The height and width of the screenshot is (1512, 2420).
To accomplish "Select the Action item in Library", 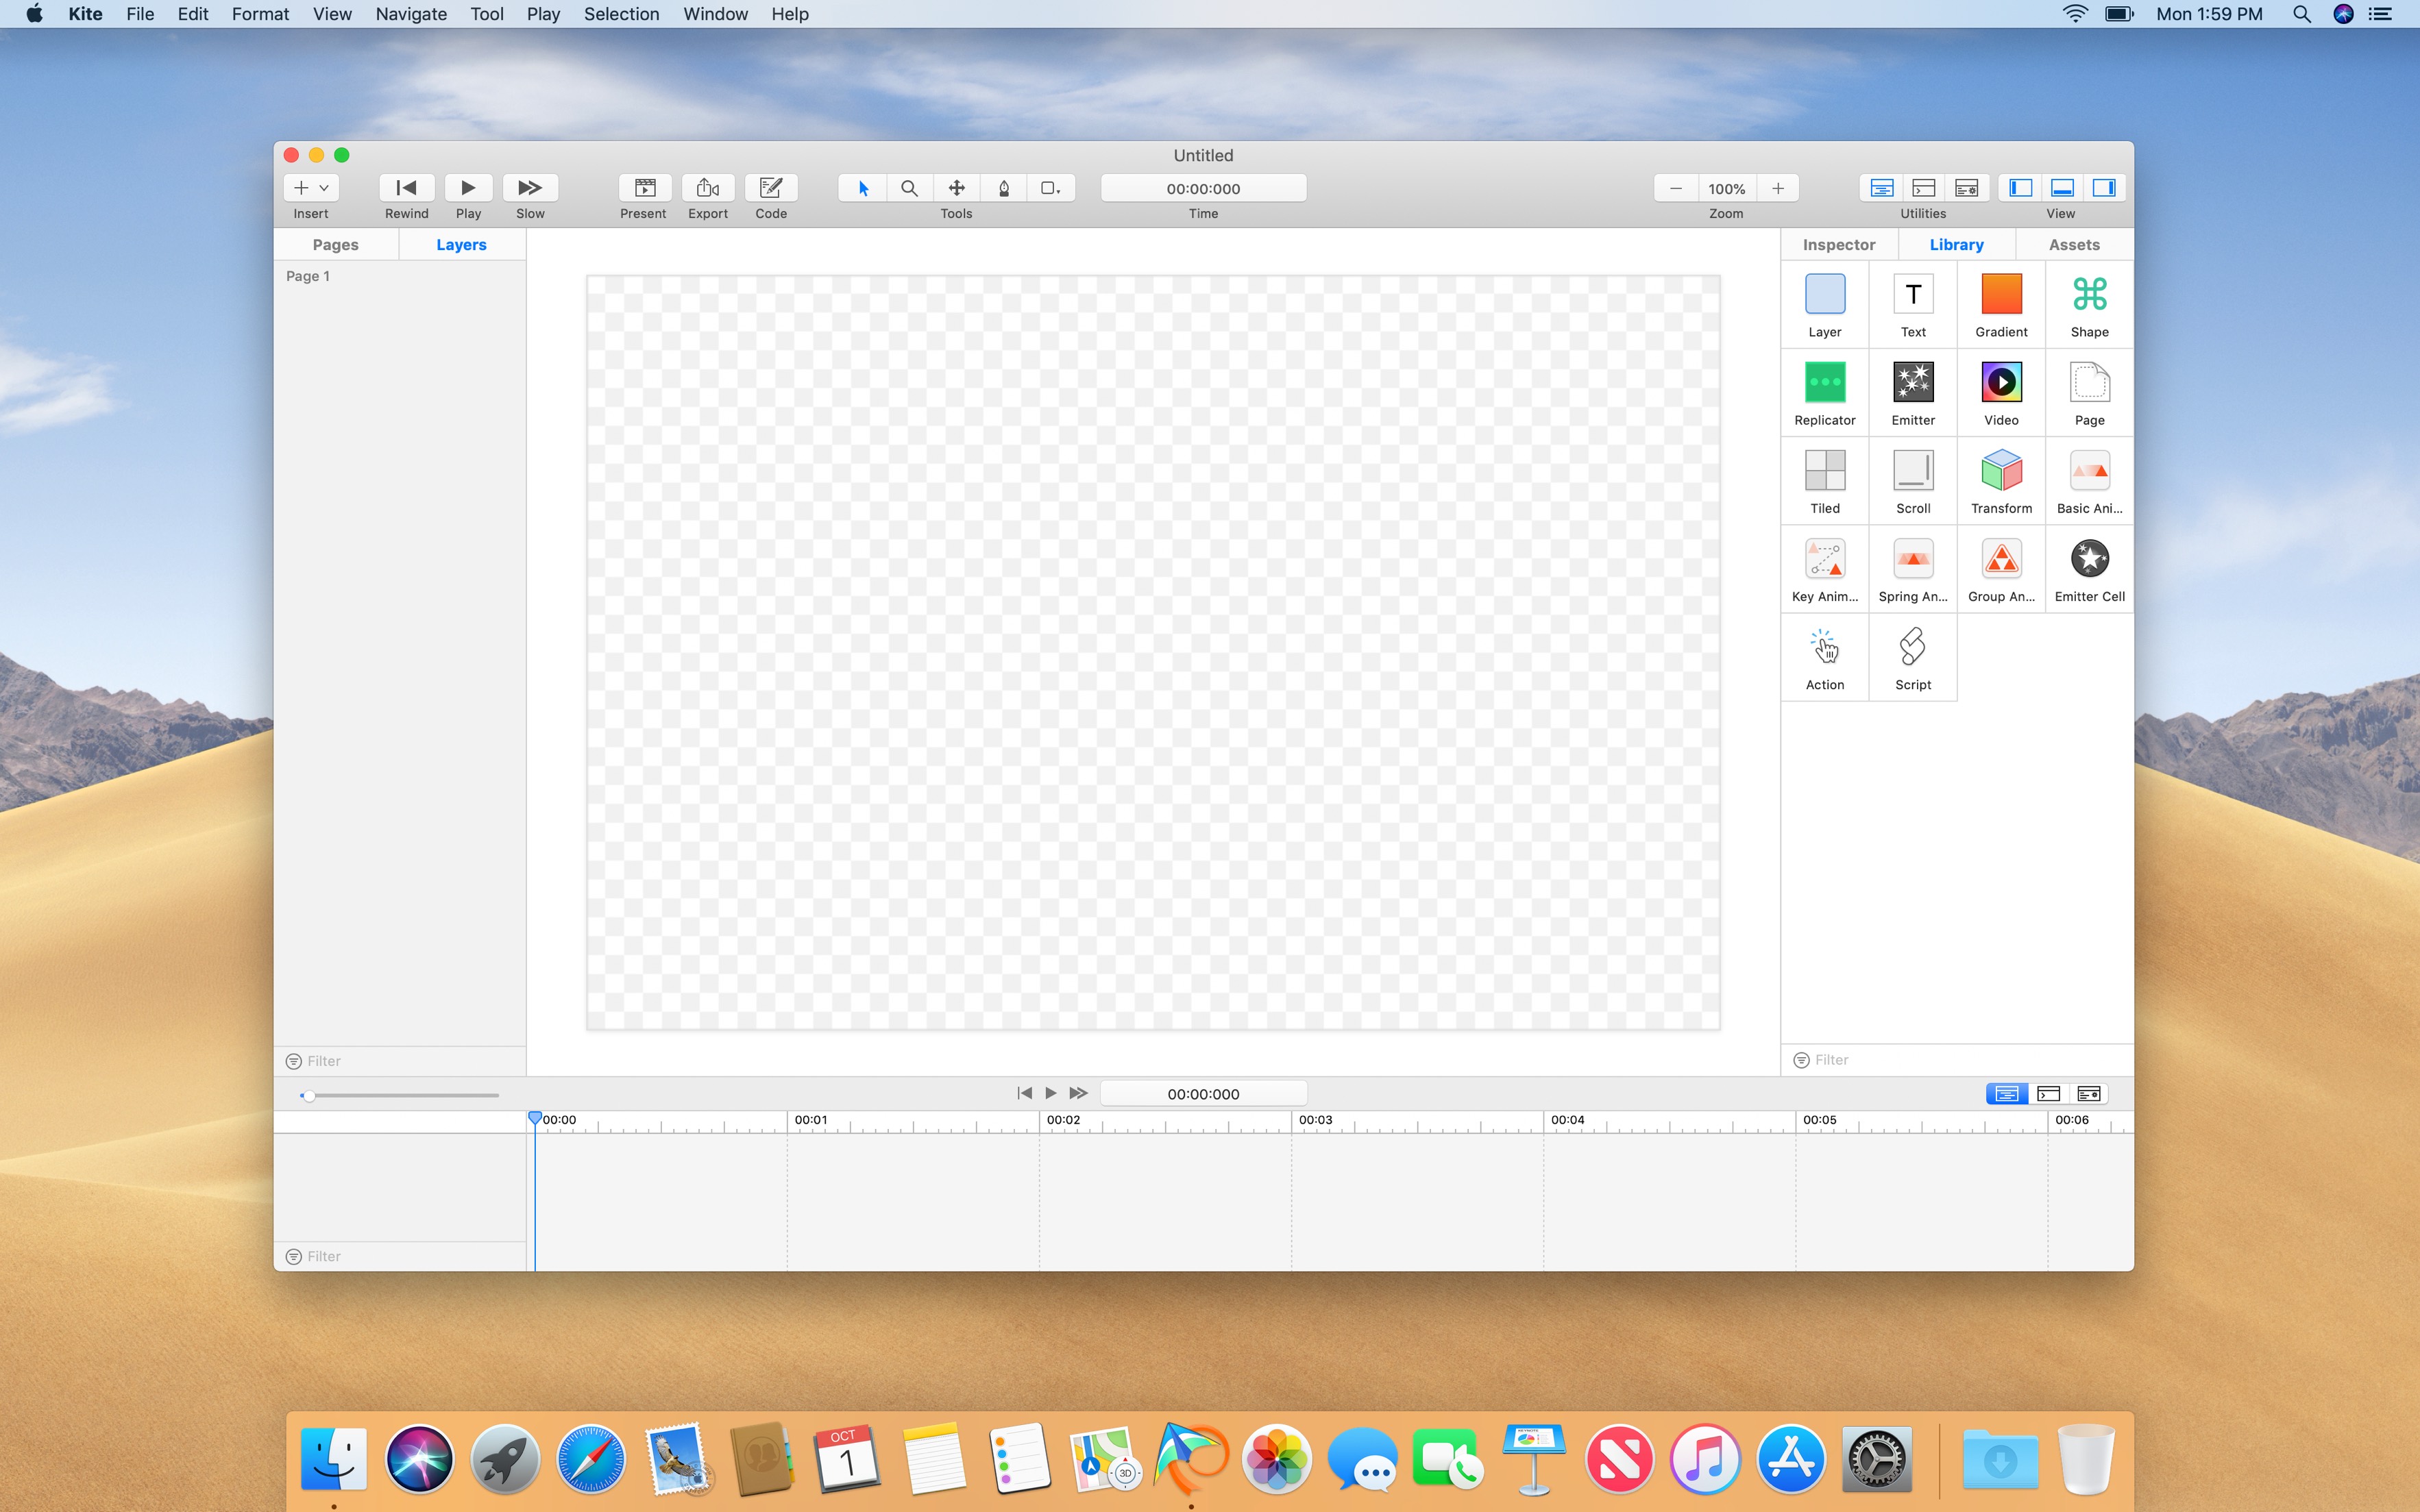I will [x=1824, y=657].
